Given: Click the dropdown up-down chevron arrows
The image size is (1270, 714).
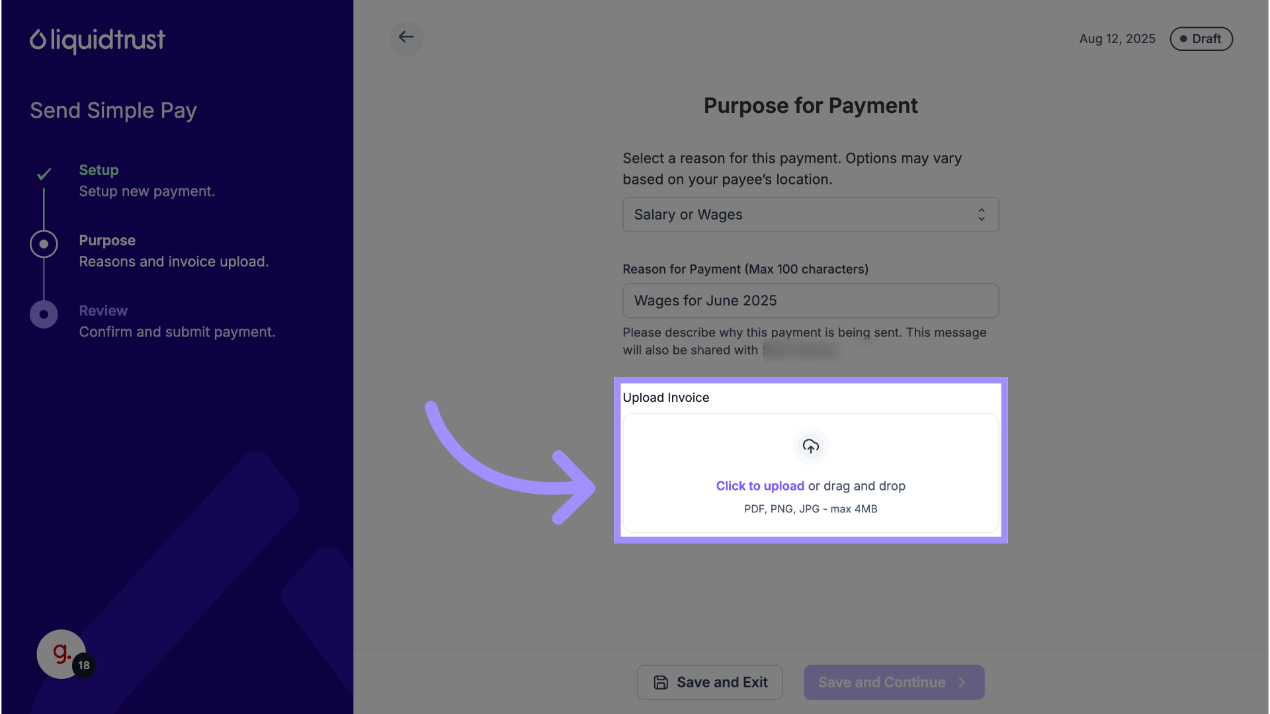Looking at the screenshot, I should [x=982, y=214].
